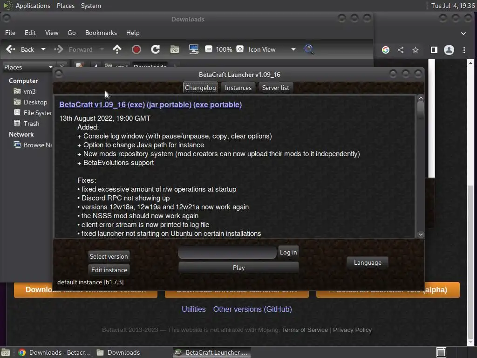477x358 pixels.
Task: Open the Back history dropdown arrow
Action: pos(43,49)
